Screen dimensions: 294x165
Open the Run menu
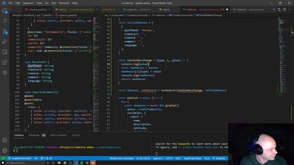[54, 3]
